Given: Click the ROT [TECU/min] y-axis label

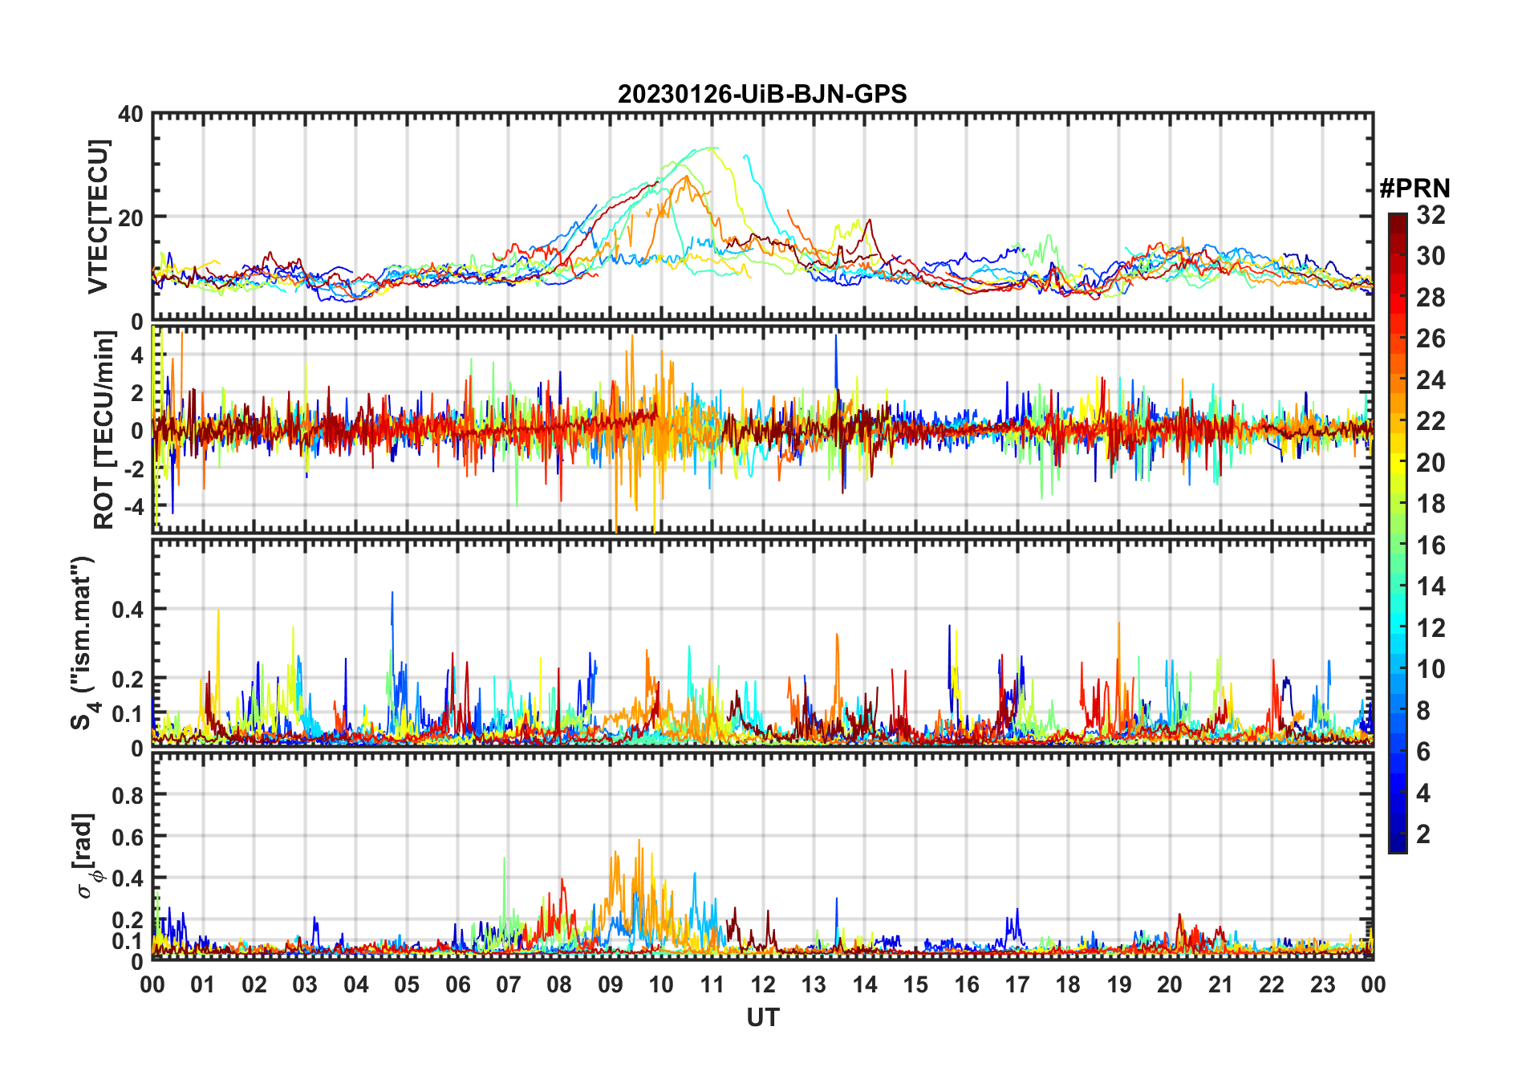Looking at the screenshot, I should (103, 430).
